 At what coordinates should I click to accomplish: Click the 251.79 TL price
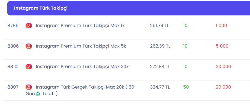coord(159,26)
